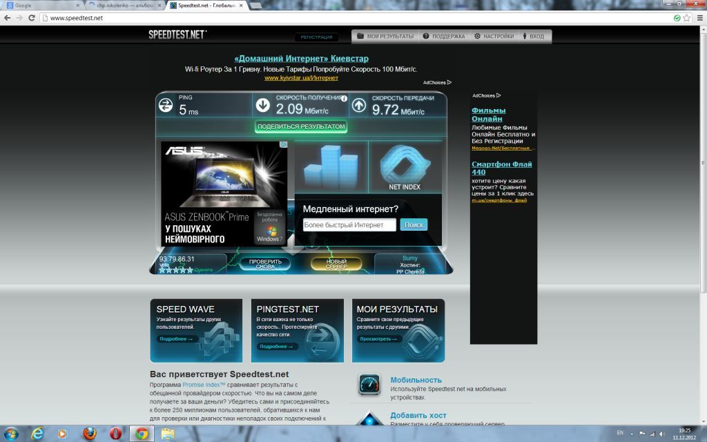Rate the provider using the stars
The width and height of the screenshot is (707, 442).
(175, 270)
